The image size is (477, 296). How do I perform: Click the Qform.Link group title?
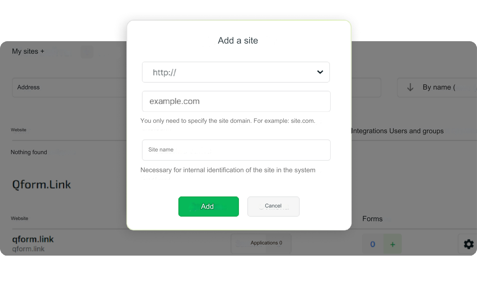[41, 185]
